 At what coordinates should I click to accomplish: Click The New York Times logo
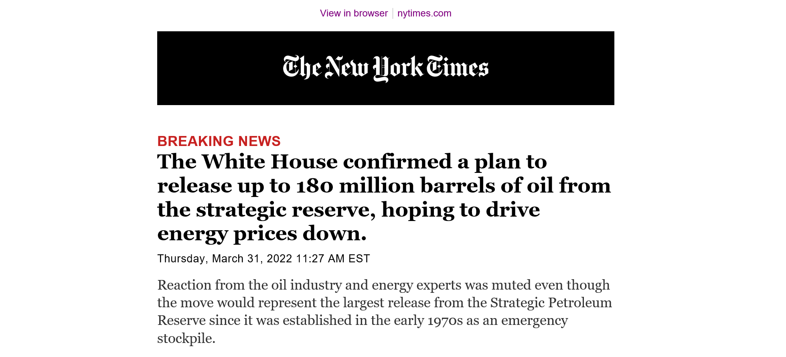385,68
